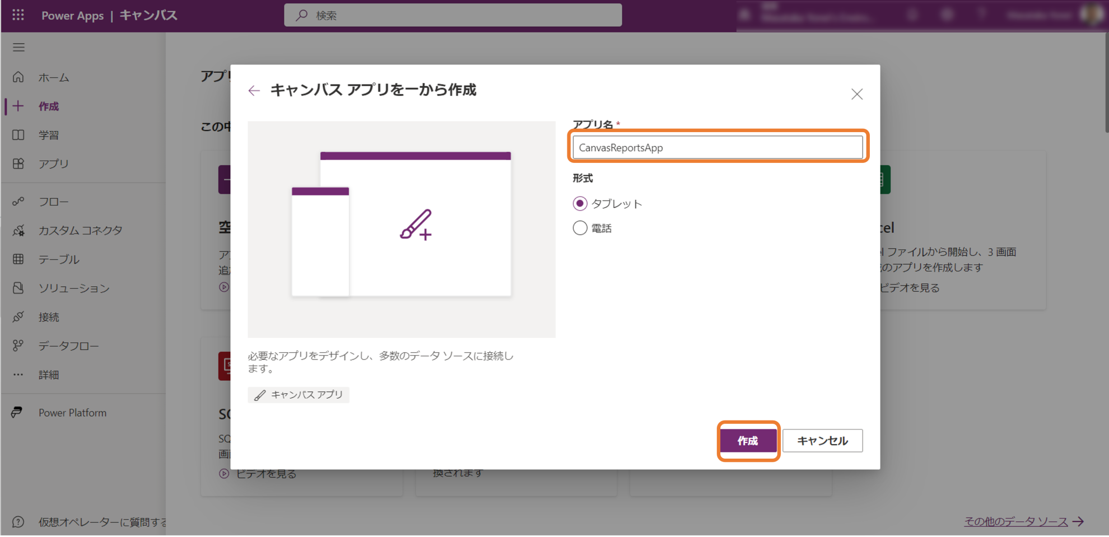Viewport: 1109px width, 537px height.
Task: Click the 接続 plug icon
Action: 18,317
